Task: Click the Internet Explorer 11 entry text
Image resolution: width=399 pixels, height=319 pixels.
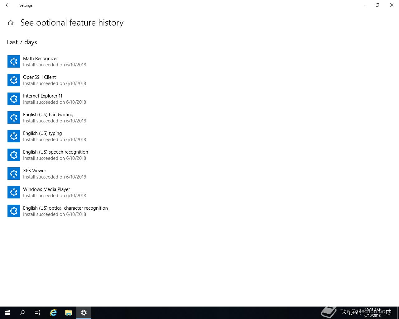Action: (x=43, y=96)
